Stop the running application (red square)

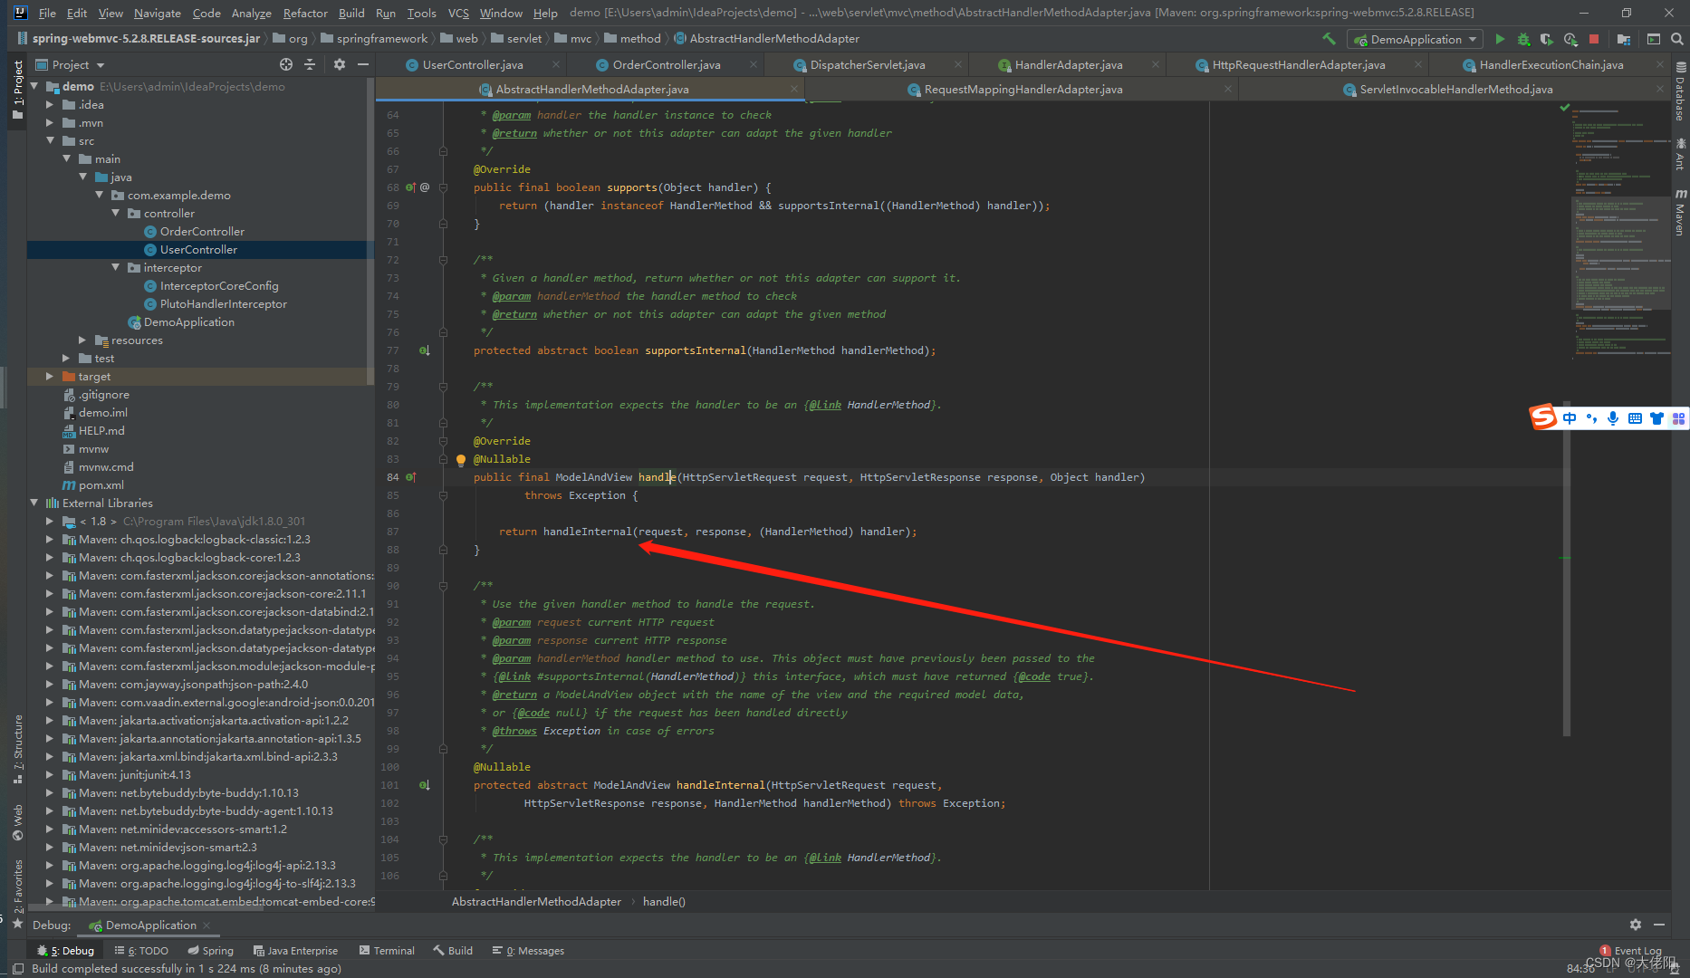click(x=1594, y=39)
